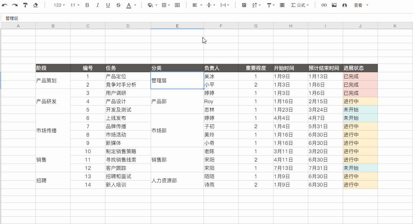413x224 pixels.
Task: Click the fill color paint bucket icon
Action: [x=149, y=5]
